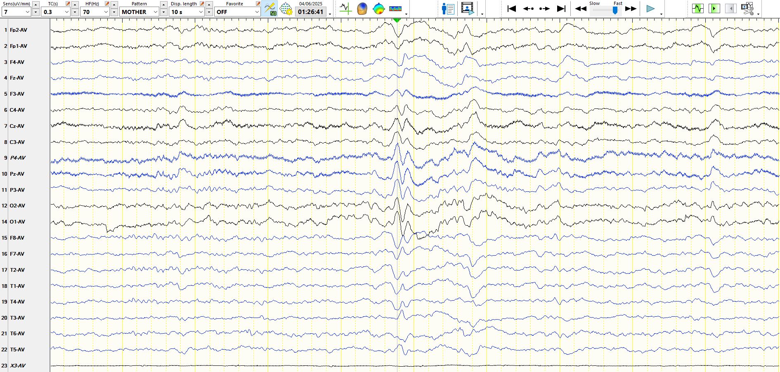Jump to the end of recording

click(x=561, y=9)
